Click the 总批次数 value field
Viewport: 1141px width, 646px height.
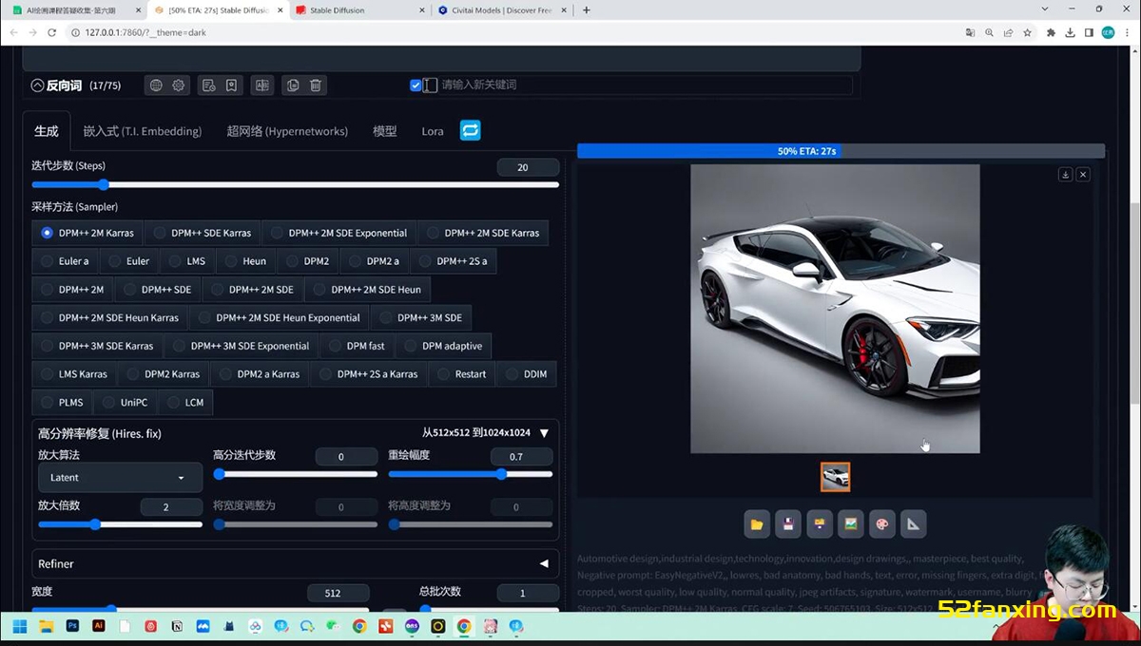coord(528,594)
